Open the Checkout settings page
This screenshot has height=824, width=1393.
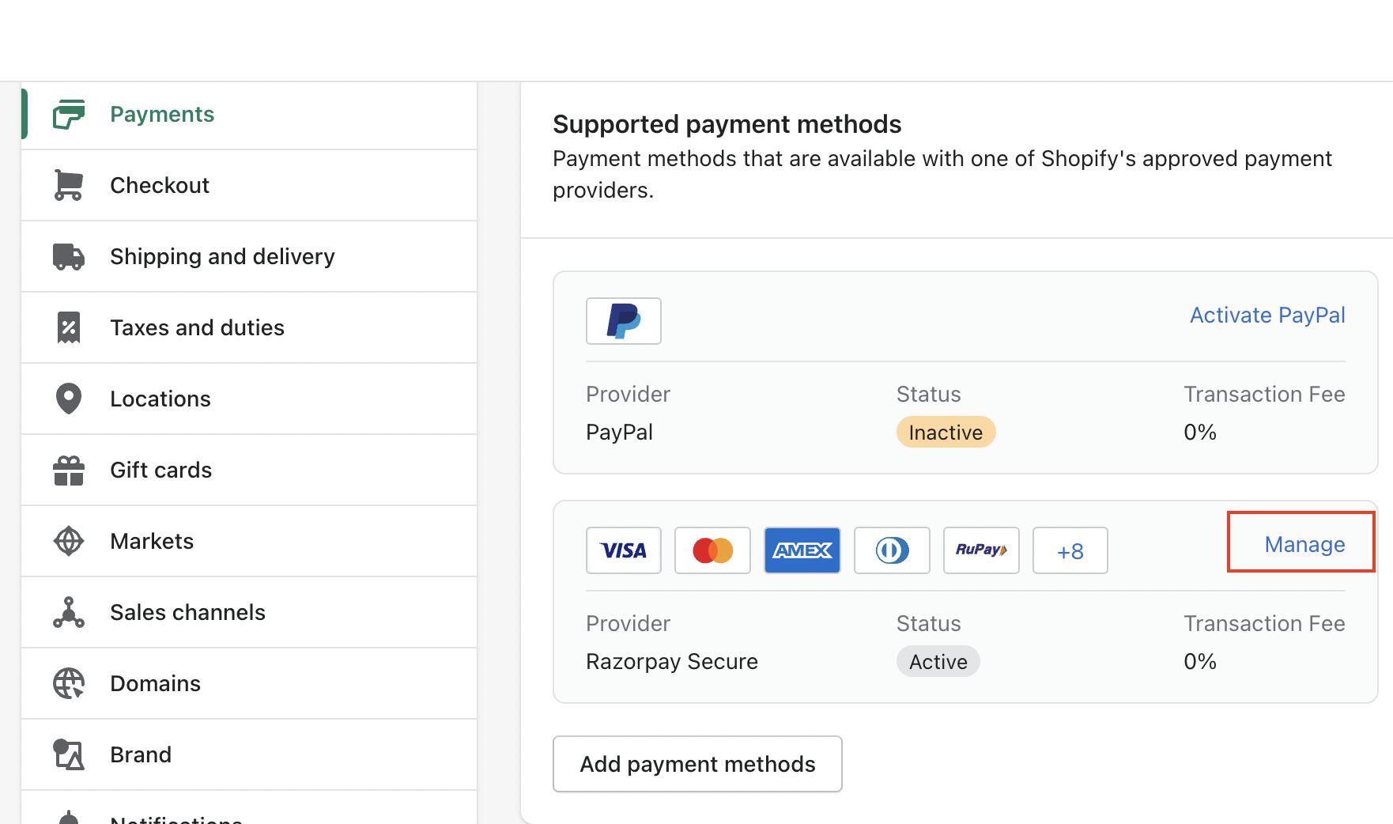click(160, 185)
